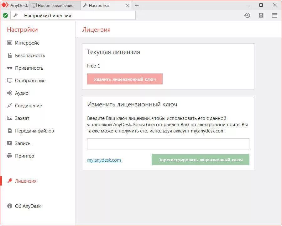Open Отображение settings section
This screenshot has width=282, height=226.
coord(30,81)
